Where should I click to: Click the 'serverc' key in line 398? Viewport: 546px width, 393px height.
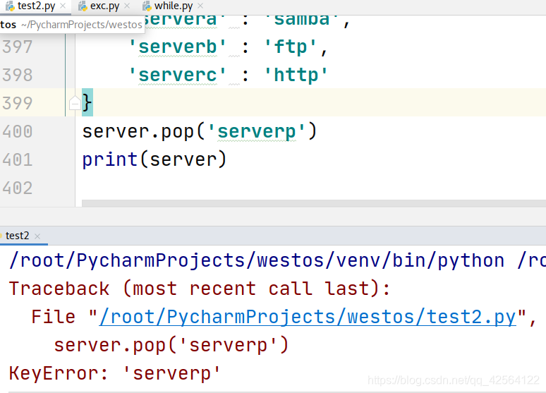pos(178,75)
